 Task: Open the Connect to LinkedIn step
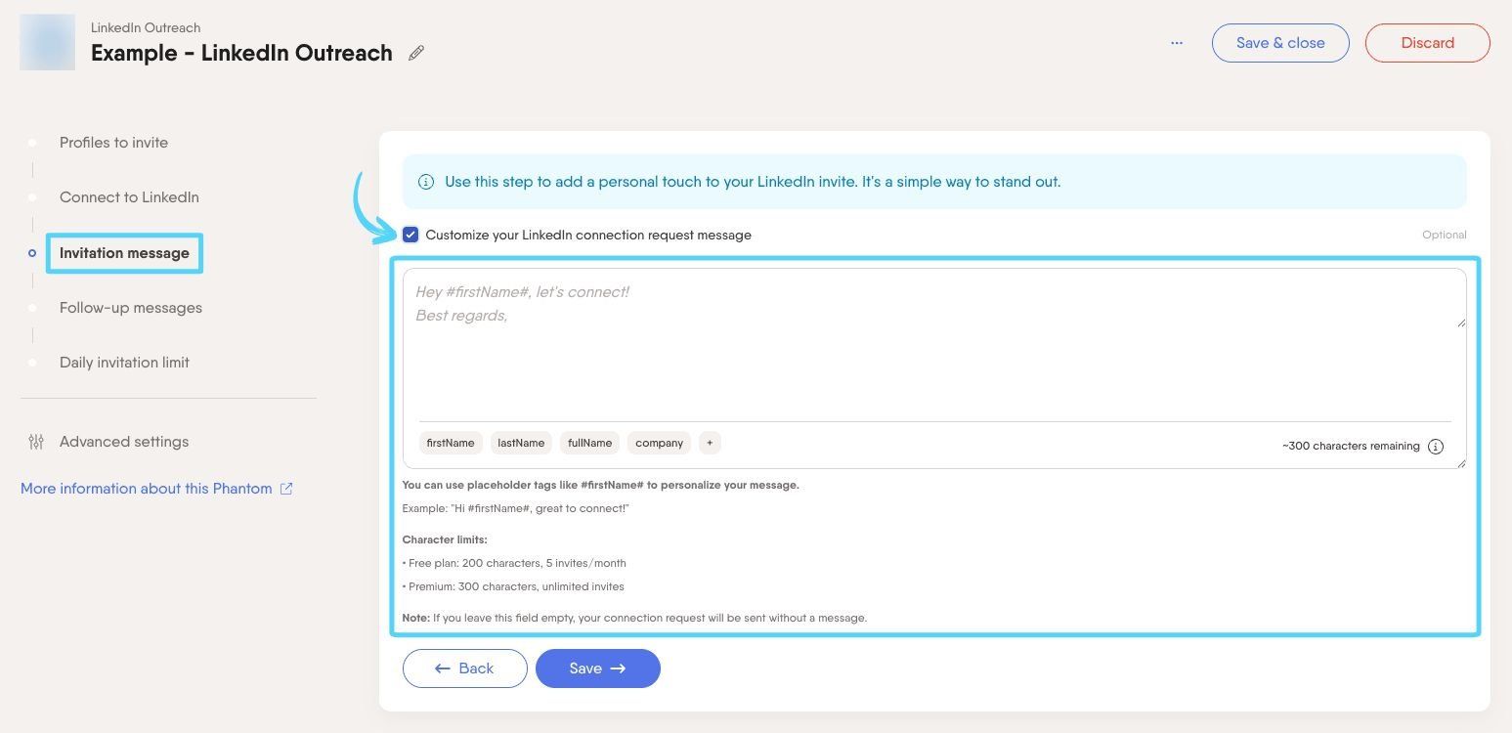pyautogui.click(x=129, y=197)
